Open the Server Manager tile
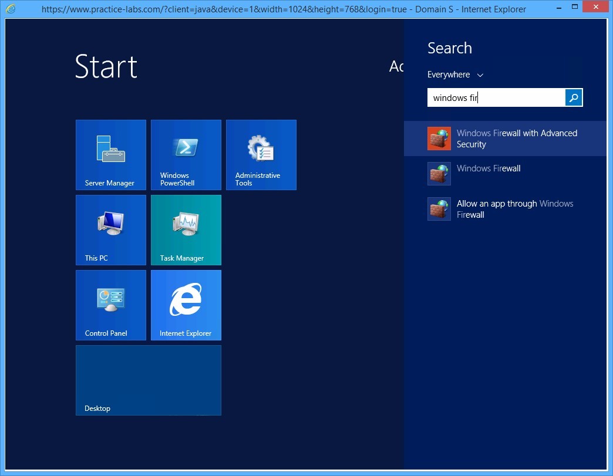The image size is (613, 476). click(x=111, y=155)
